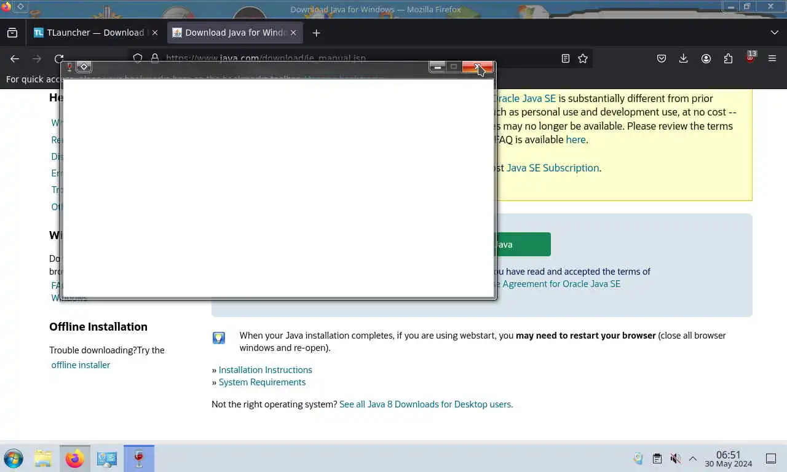
Task: Open the offline installer link
Action: pos(81,365)
